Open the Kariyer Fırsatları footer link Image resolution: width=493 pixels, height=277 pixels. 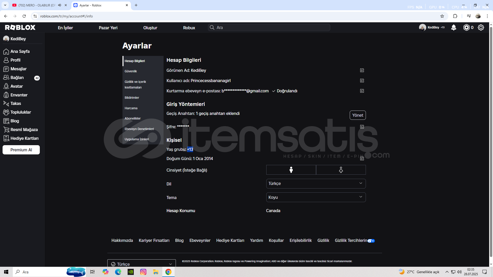click(154, 240)
